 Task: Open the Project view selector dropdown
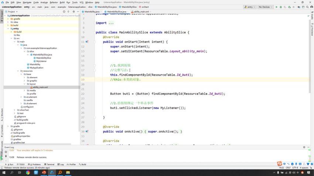point(11,11)
